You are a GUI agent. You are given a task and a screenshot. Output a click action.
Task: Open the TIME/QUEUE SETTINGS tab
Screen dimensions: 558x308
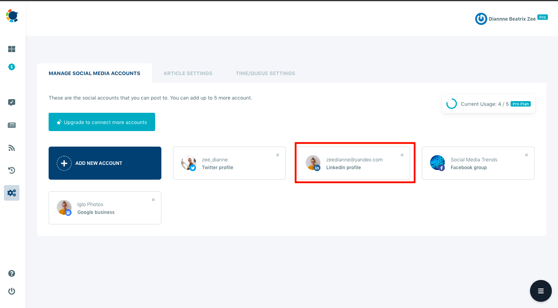tap(265, 73)
